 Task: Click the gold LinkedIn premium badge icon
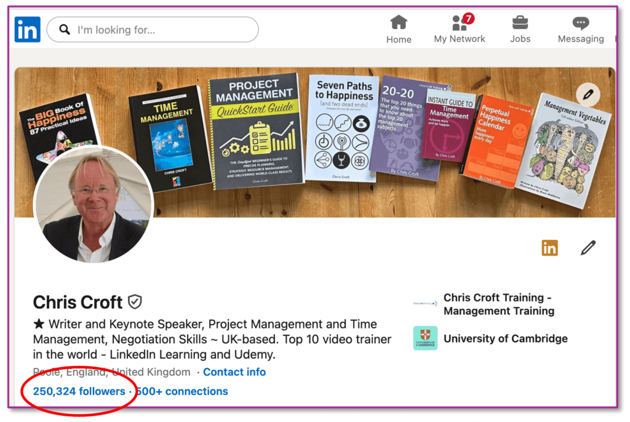pyautogui.click(x=549, y=248)
